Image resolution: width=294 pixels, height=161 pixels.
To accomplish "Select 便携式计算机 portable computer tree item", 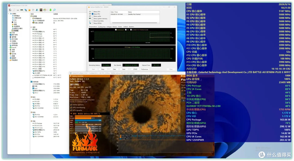I will 17,29.
